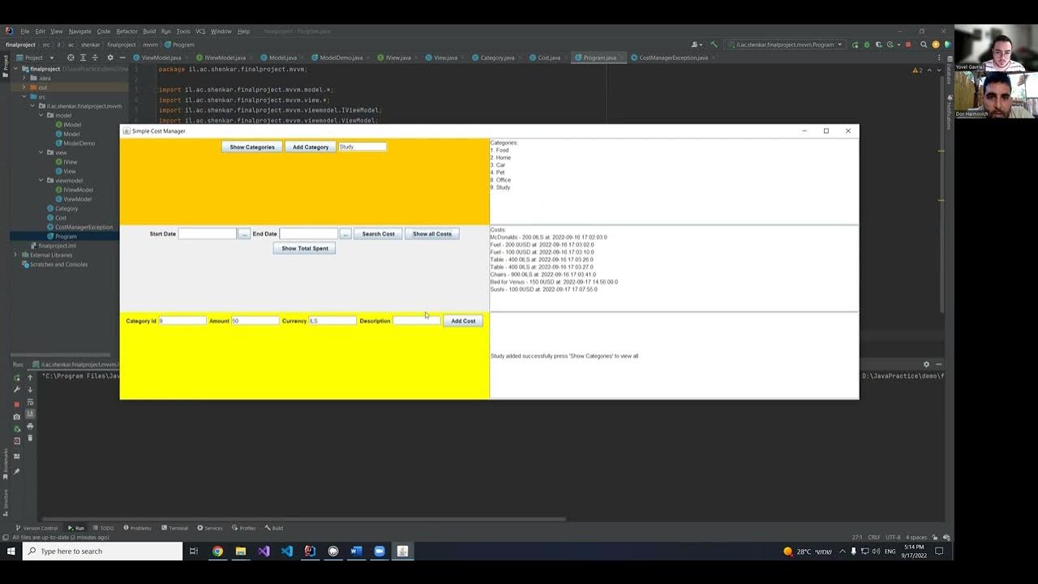Open the VCS menu

[200, 31]
